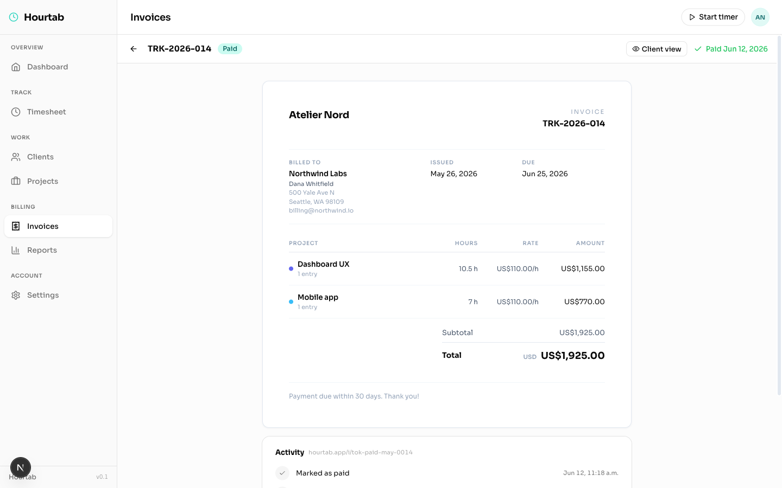Click the green check next to Paid date
Screen dimensions: 782x488
pyautogui.click(x=698, y=49)
